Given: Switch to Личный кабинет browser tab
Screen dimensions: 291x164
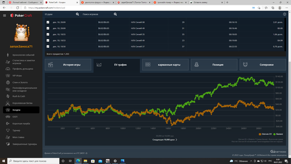Looking at the screenshot, I should pyautogui.click(x=25, y=2).
